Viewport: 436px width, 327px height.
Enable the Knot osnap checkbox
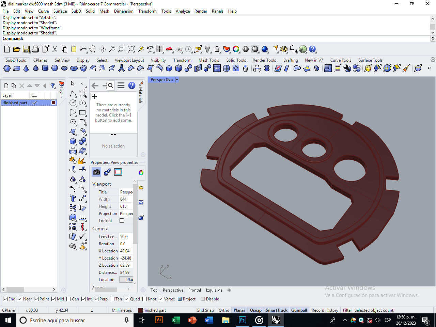pos(144,299)
